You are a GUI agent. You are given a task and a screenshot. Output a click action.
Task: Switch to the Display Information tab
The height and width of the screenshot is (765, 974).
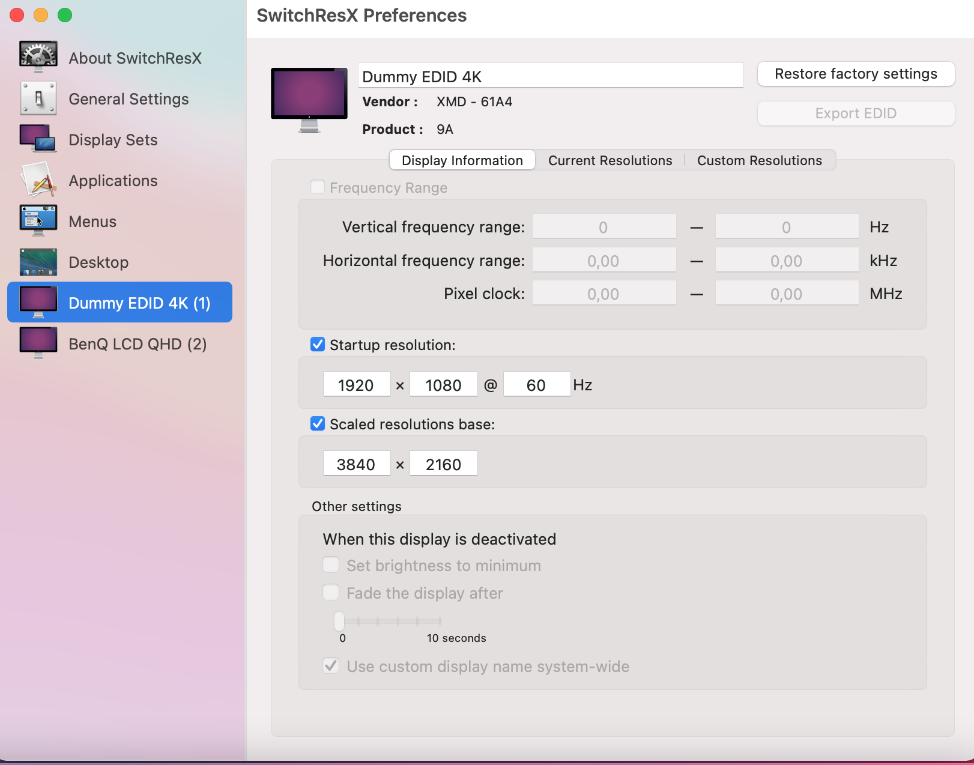coord(462,160)
